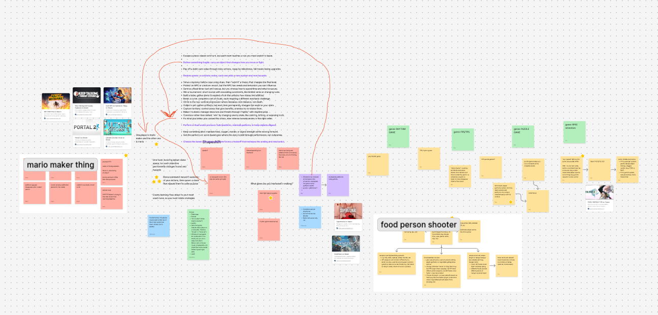Select the "mario maker thing" section title
Viewport: 658px width, 315px height.
pyautogui.click(x=60, y=164)
